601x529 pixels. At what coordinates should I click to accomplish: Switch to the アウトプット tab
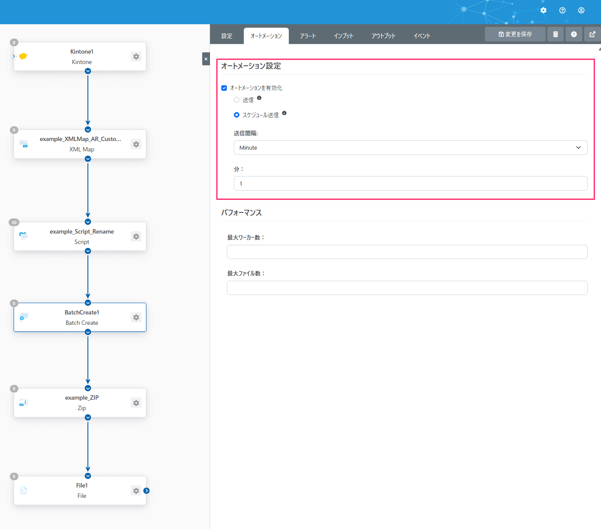click(384, 36)
